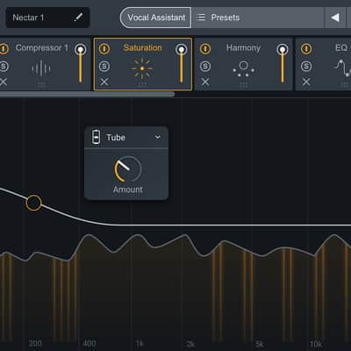Solo the Harmony module
351x351 pixels.
(x=205, y=67)
